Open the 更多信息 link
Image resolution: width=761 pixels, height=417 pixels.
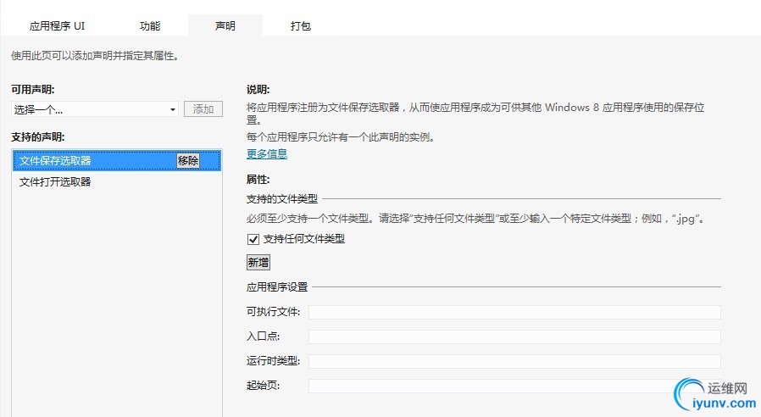pos(266,154)
